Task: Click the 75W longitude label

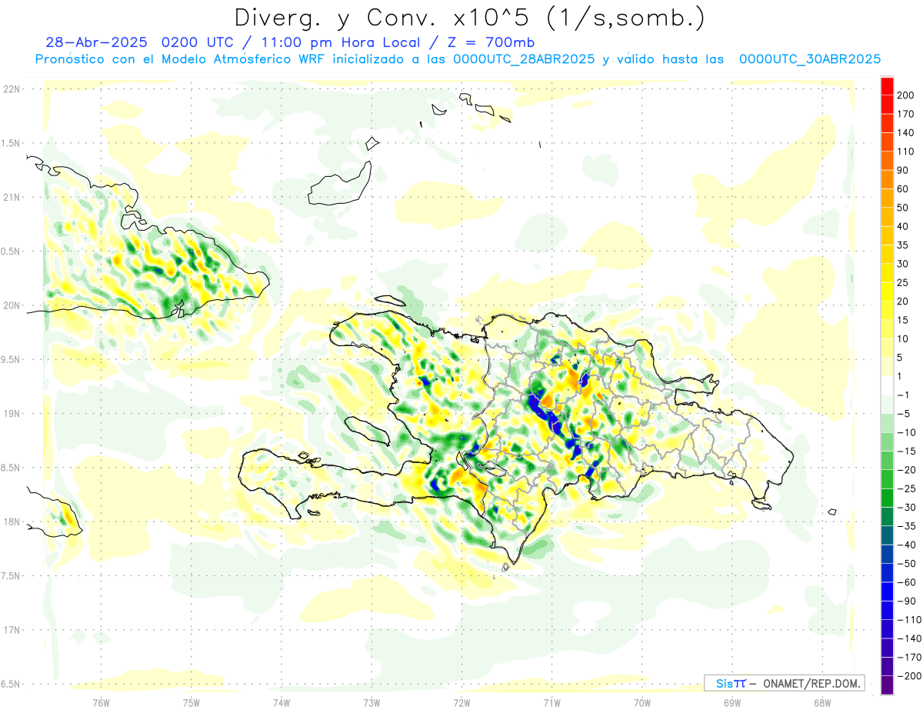Action: [x=192, y=703]
